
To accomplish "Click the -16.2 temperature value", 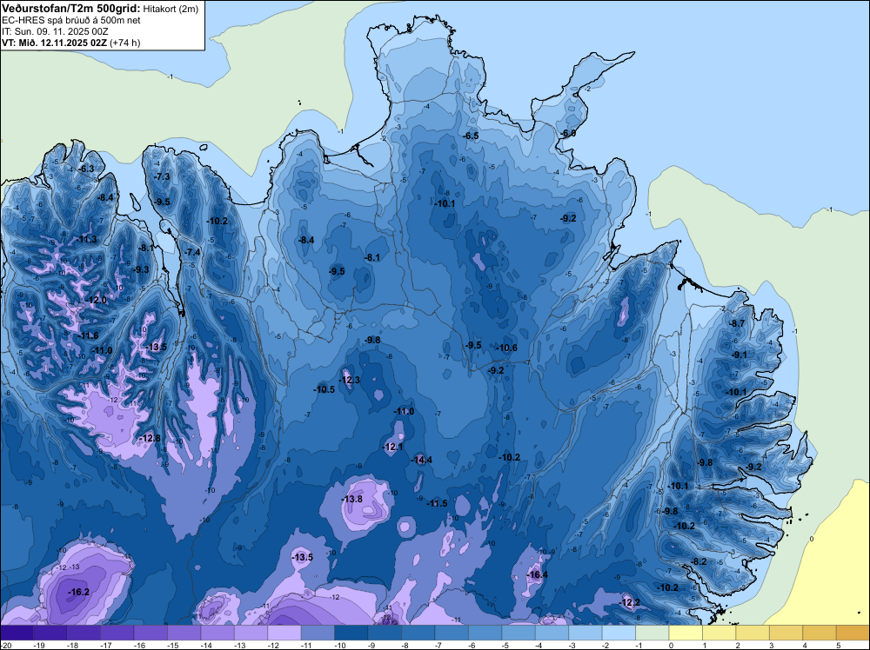I will tap(78, 592).
